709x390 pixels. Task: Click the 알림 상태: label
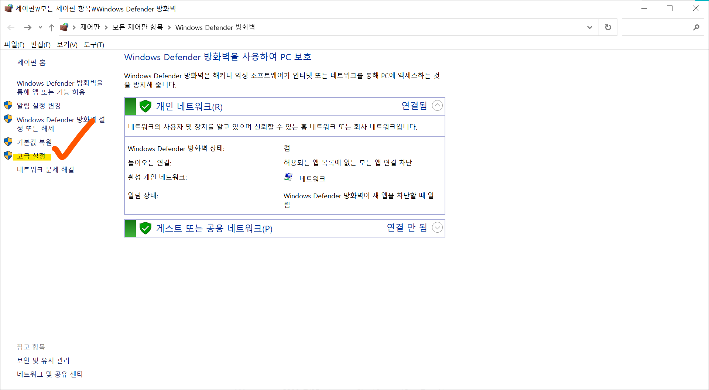[143, 195]
